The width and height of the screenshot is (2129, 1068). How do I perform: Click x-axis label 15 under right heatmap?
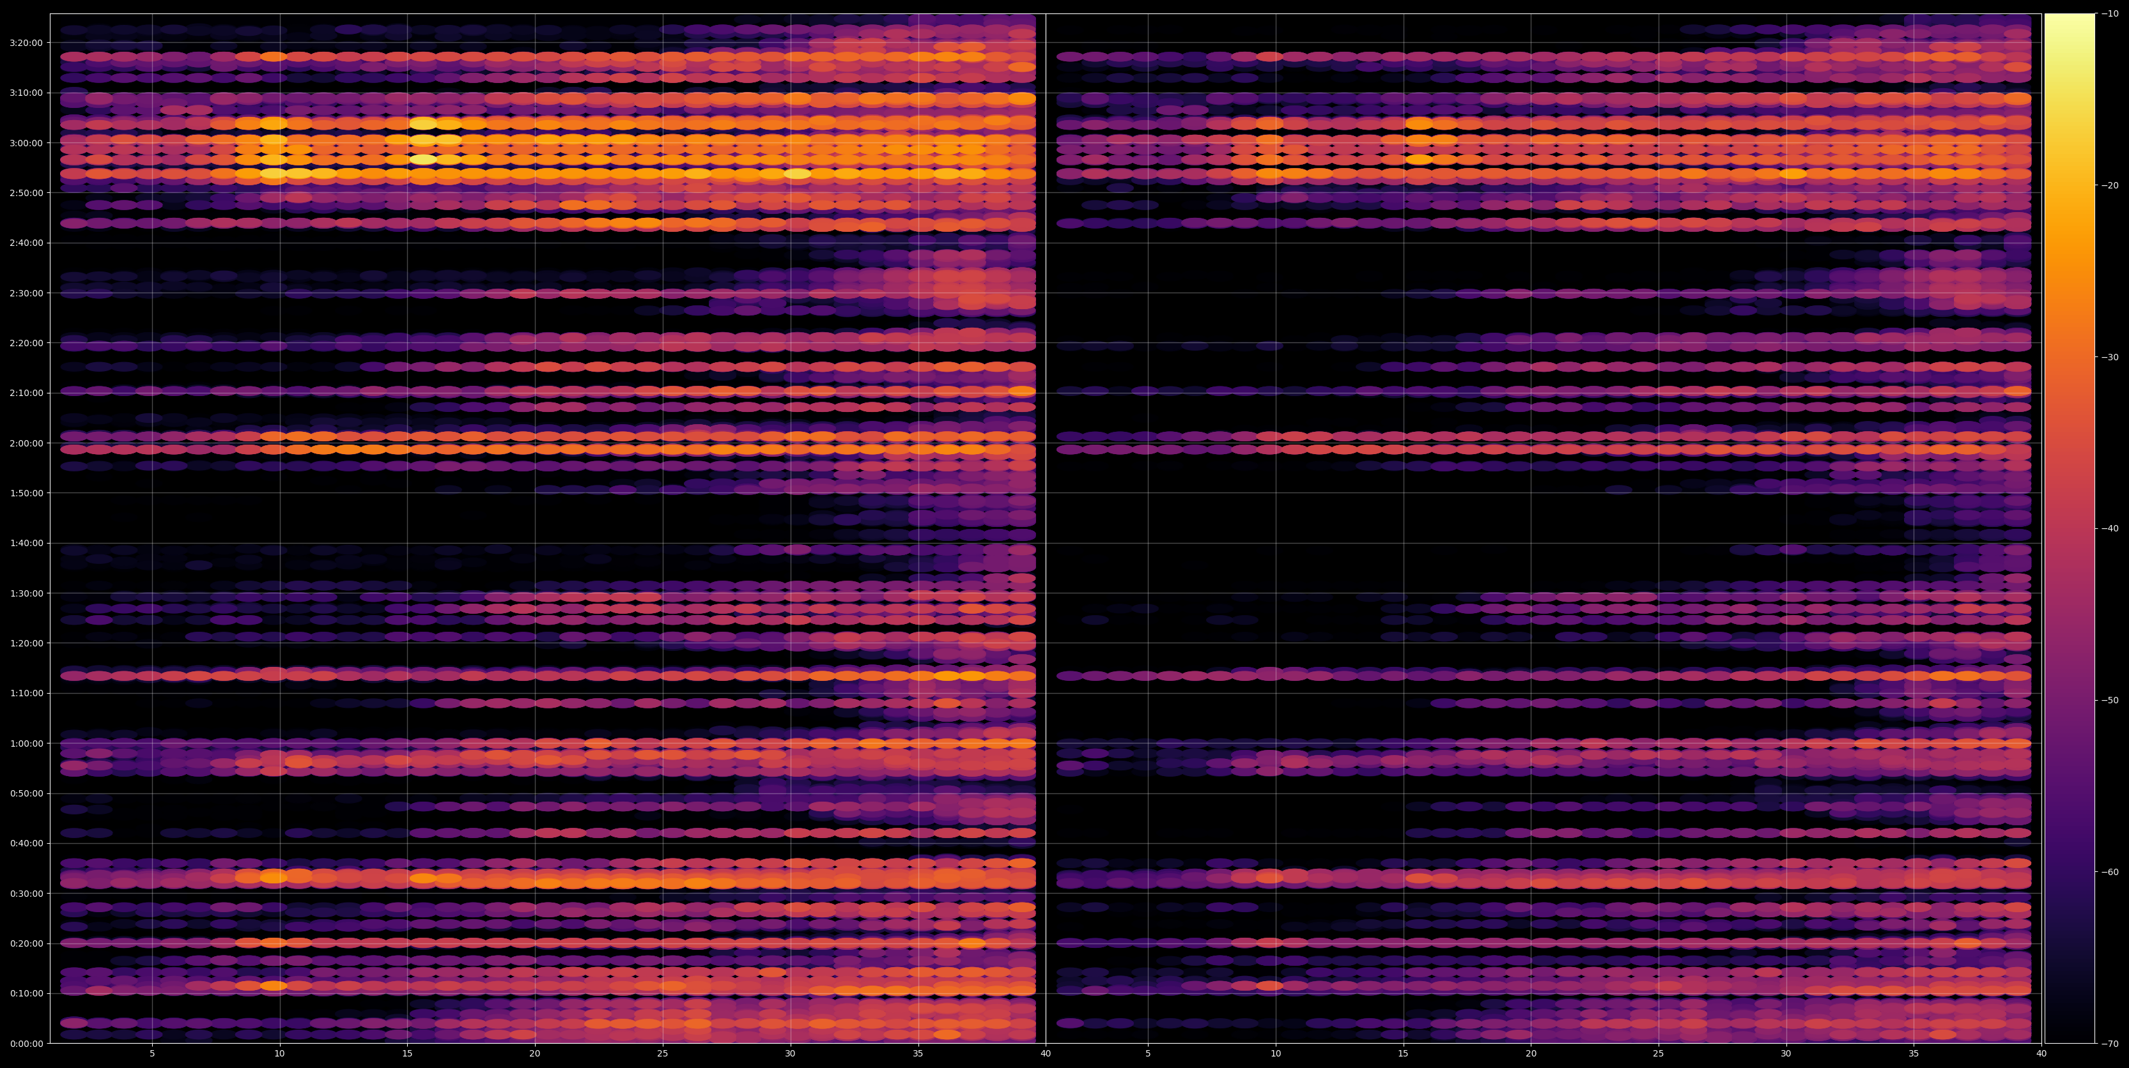pyautogui.click(x=1404, y=1054)
